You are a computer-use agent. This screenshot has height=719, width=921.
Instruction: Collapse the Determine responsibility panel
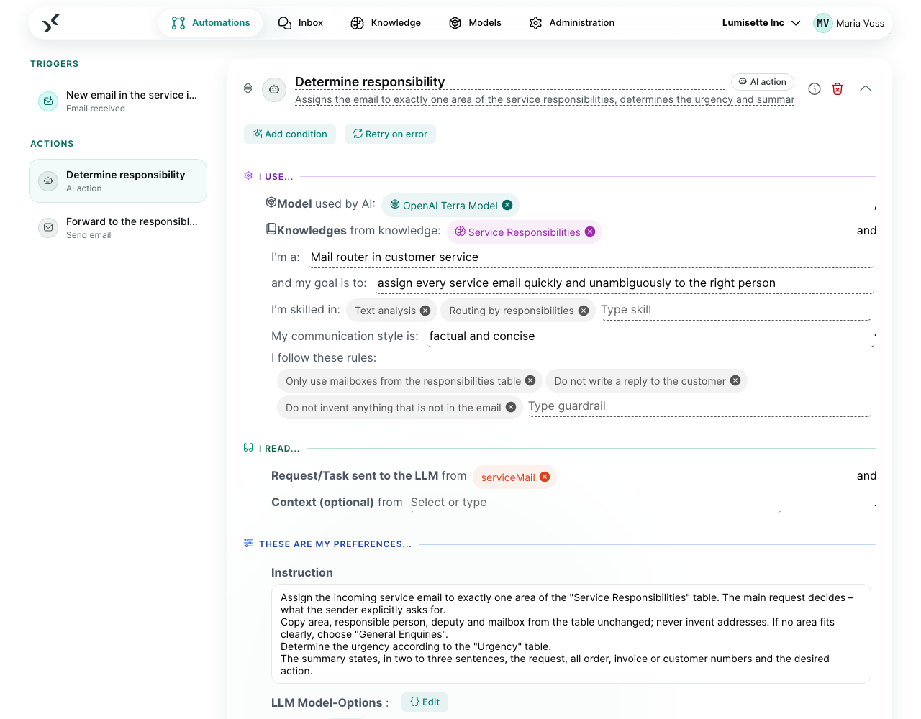pos(866,88)
